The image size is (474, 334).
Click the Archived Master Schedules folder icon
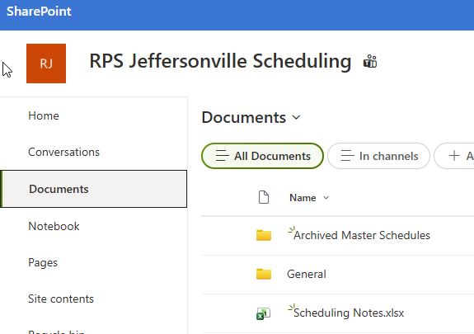pyautogui.click(x=264, y=235)
